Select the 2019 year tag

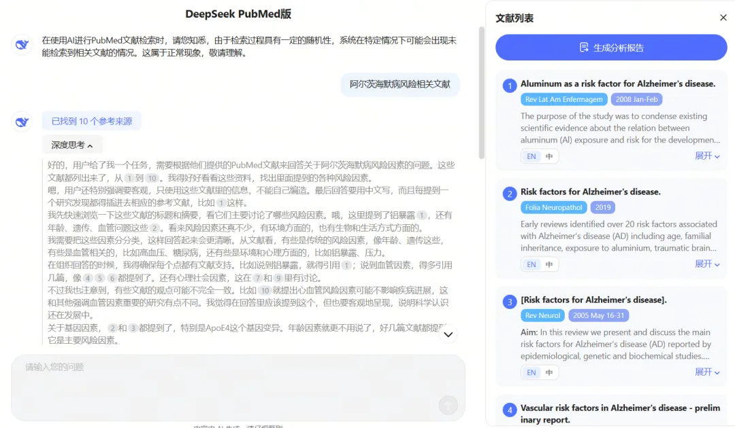(x=603, y=207)
